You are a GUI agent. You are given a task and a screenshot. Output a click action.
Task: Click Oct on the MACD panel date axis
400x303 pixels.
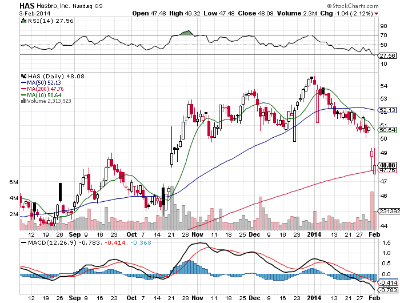131,298
